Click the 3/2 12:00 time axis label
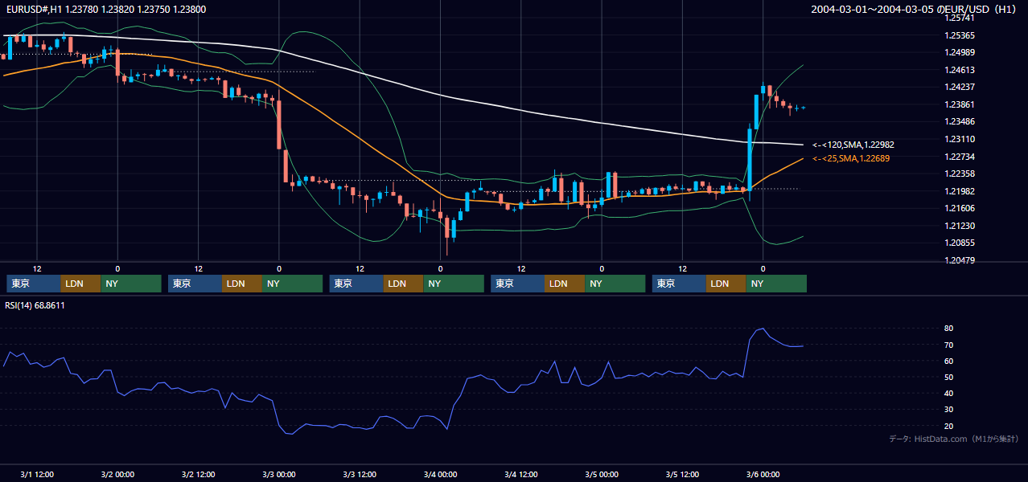 tap(199, 474)
